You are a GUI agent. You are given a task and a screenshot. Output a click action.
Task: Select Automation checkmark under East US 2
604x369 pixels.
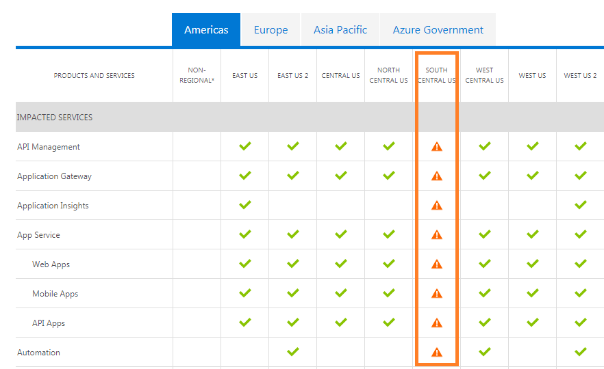click(x=293, y=352)
